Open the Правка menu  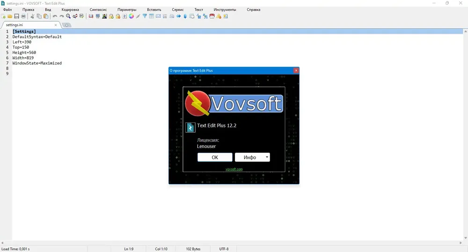(x=28, y=9)
